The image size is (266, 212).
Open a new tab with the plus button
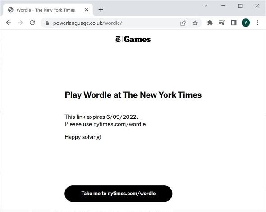pyautogui.click(x=101, y=9)
